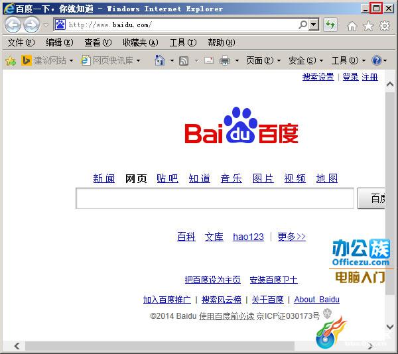Open the 网页快讯库 favorites bar item
Viewport: 398px width, 354px height.
[x=107, y=60]
